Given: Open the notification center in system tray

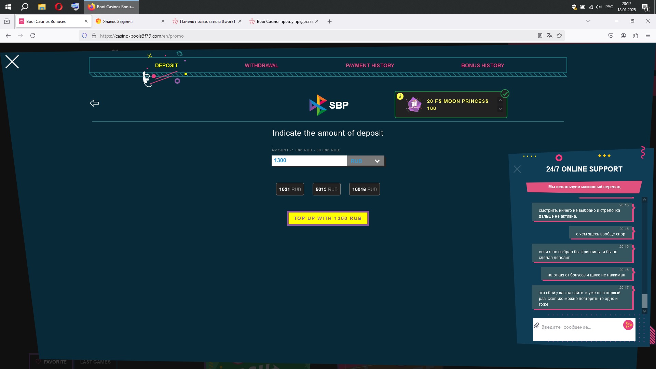Looking at the screenshot, I should coord(645,7).
